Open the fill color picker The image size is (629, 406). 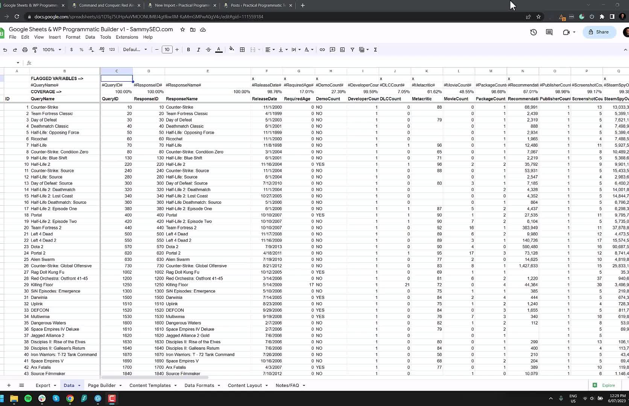point(231,49)
